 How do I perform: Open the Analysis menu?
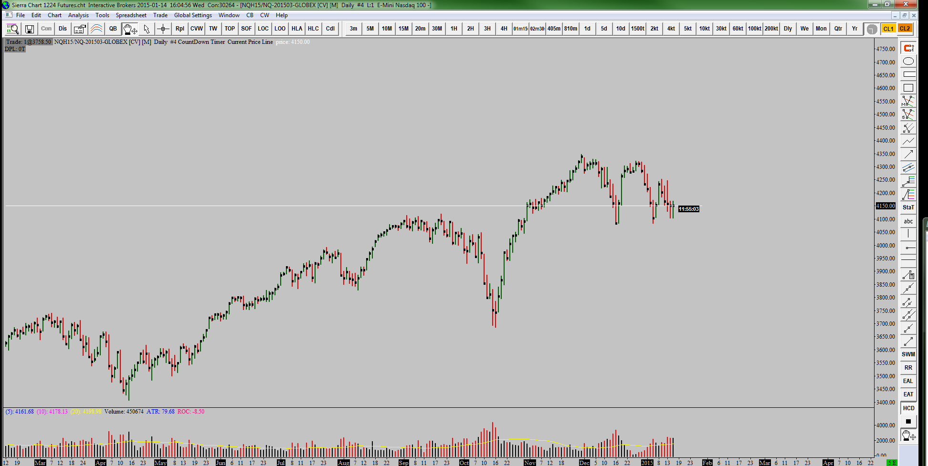tap(78, 15)
